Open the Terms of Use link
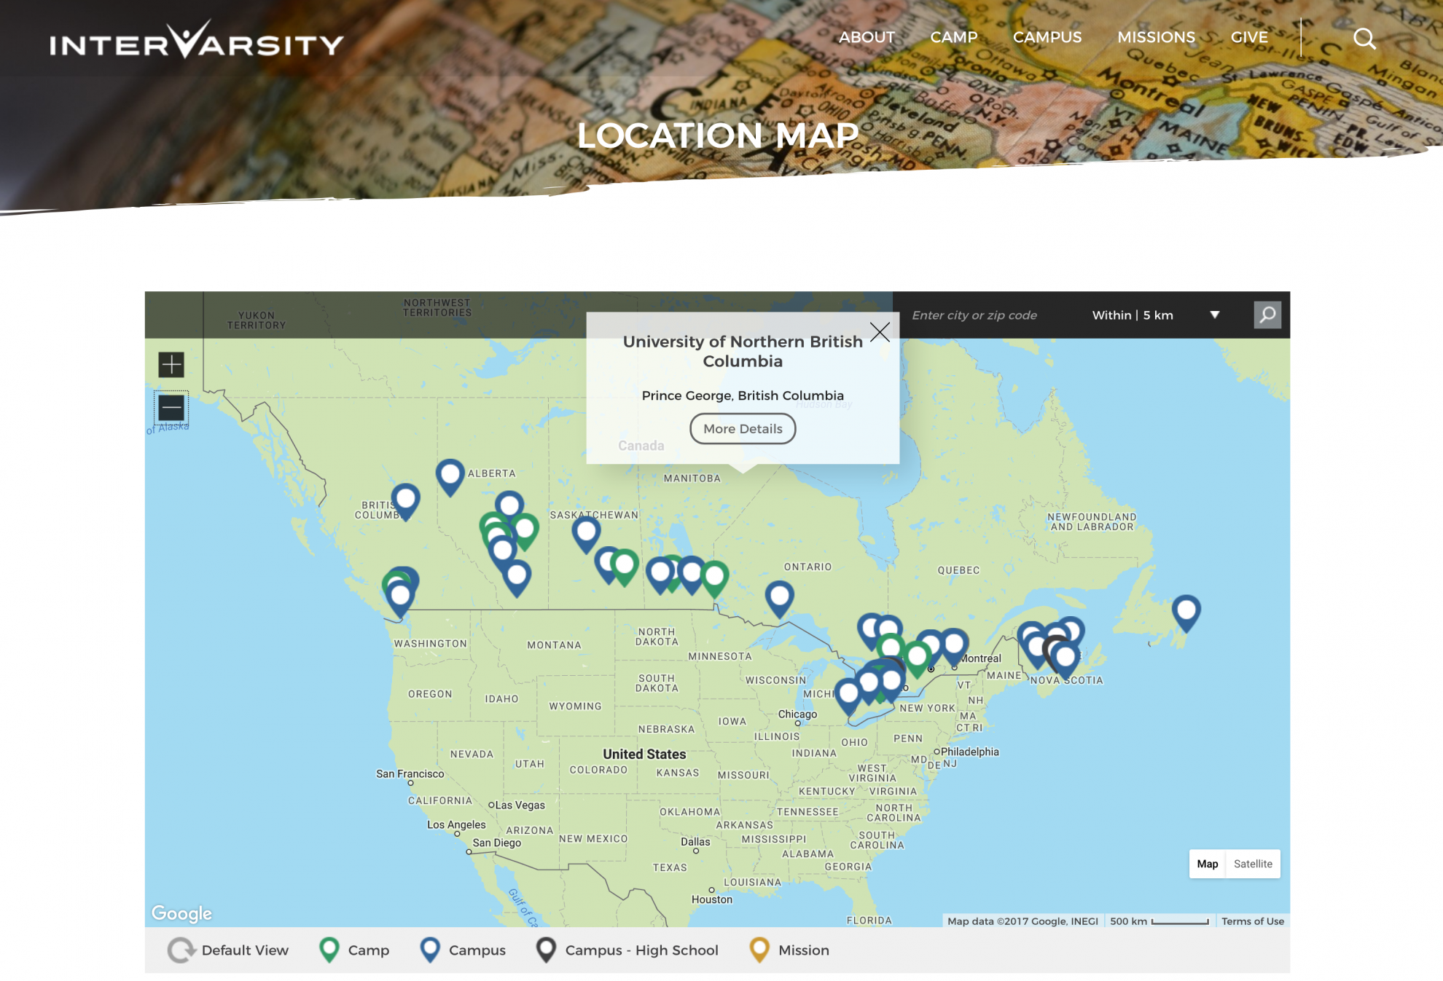Viewport: 1443px width, 981px height. pyautogui.click(x=1252, y=921)
